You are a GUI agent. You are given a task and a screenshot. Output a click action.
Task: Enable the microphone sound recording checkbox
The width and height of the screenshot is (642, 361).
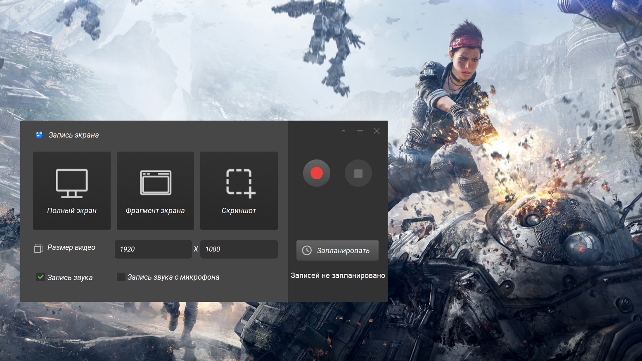[x=121, y=277]
